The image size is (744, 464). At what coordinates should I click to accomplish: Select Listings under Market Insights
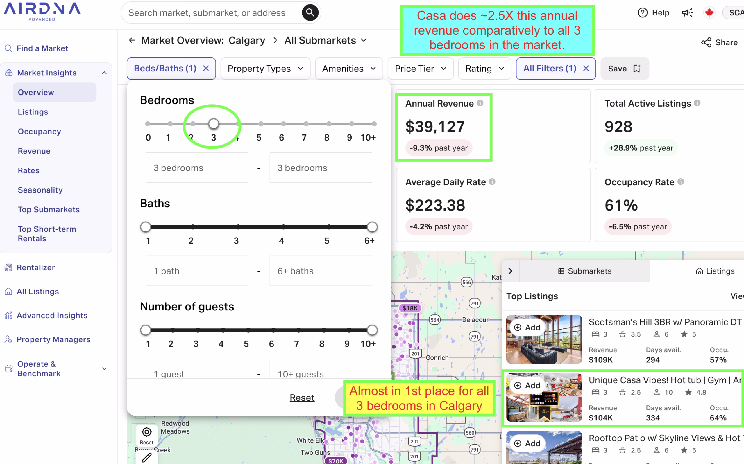tap(33, 112)
